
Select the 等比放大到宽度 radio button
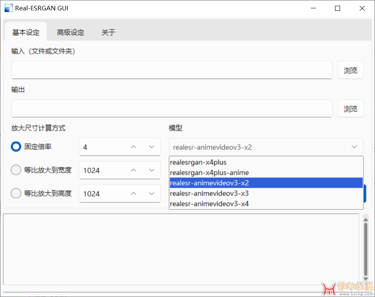pos(16,170)
